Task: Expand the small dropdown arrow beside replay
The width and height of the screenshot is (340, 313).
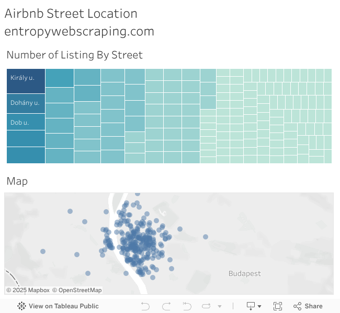Action: tap(220, 306)
